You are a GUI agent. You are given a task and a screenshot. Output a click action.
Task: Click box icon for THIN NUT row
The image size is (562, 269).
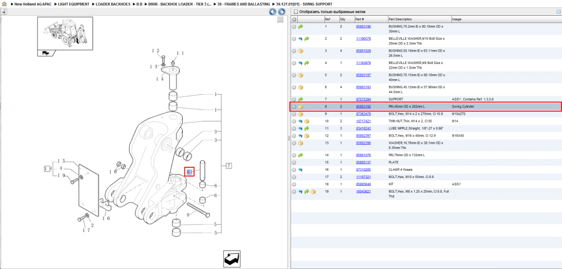click(307, 121)
